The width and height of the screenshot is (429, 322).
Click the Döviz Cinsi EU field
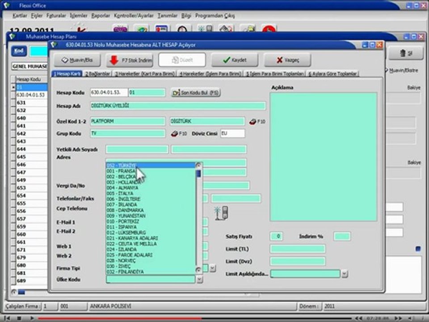point(232,133)
